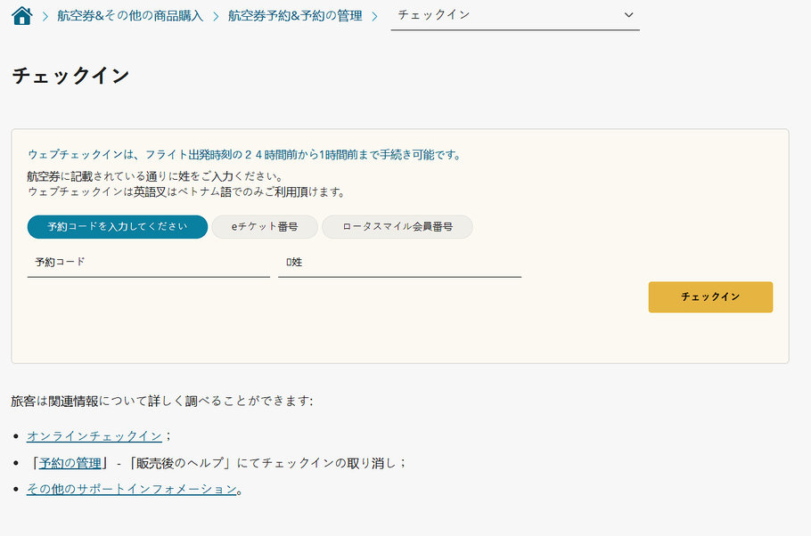Image resolution: width=811 pixels, height=536 pixels.
Task: Click the チェックイン page heading
Action: (x=71, y=76)
